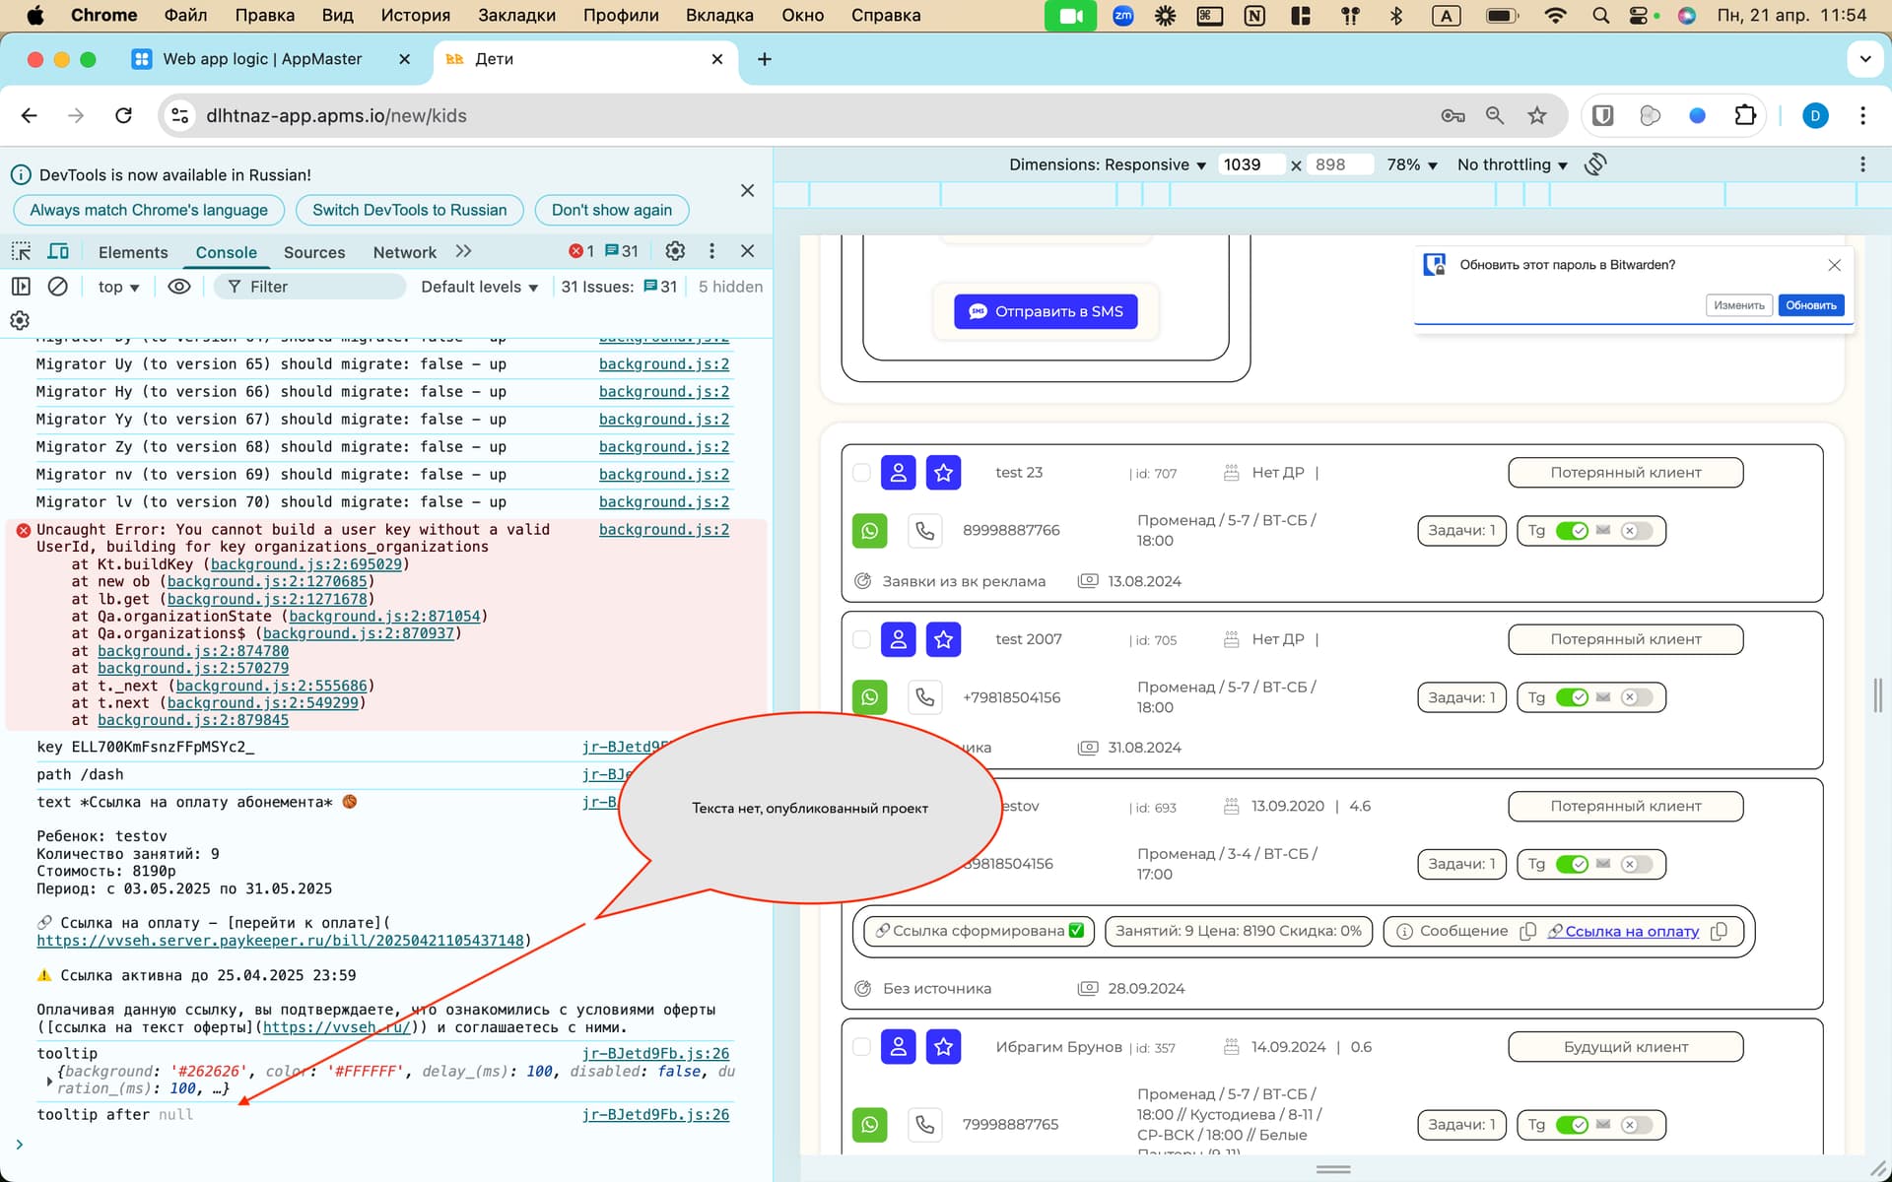Tick the checkbox for test 2007
This screenshot has width=1892, height=1182.
pyautogui.click(x=862, y=639)
